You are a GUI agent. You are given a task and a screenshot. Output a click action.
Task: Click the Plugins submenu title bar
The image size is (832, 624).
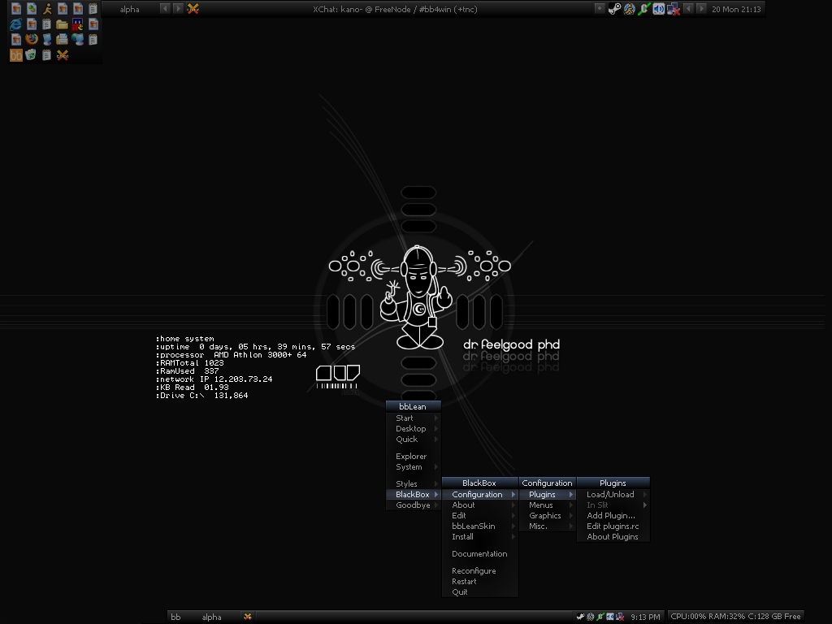(613, 483)
